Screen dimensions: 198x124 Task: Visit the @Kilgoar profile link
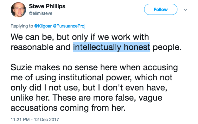[x=43, y=26]
